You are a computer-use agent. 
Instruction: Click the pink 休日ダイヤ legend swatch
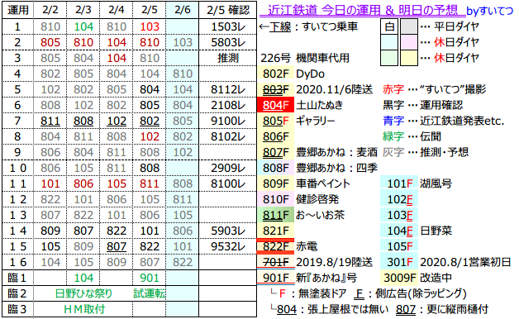tap(409, 42)
